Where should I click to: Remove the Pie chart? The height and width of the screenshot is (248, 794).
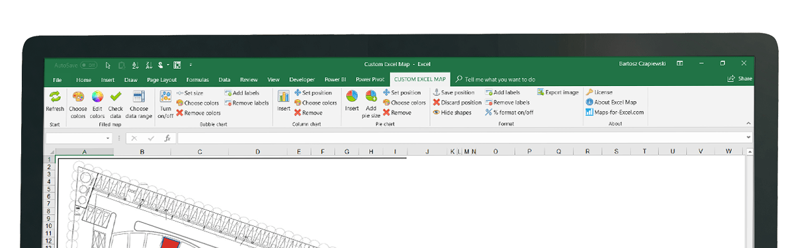click(397, 112)
